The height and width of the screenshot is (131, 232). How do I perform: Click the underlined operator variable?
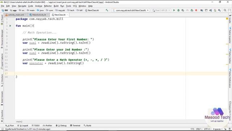click(x=36, y=63)
